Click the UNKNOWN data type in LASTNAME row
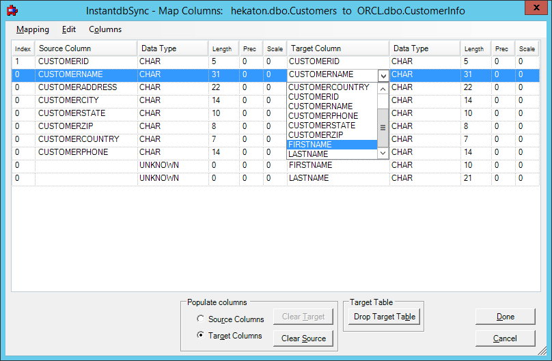 pos(173,178)
